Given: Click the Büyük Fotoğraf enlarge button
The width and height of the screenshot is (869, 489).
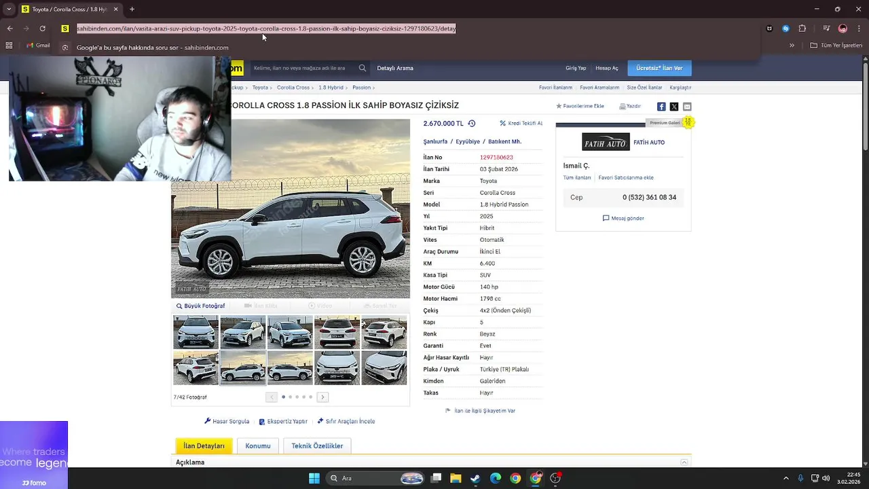Looking at the screenshot, I should 200,306.
